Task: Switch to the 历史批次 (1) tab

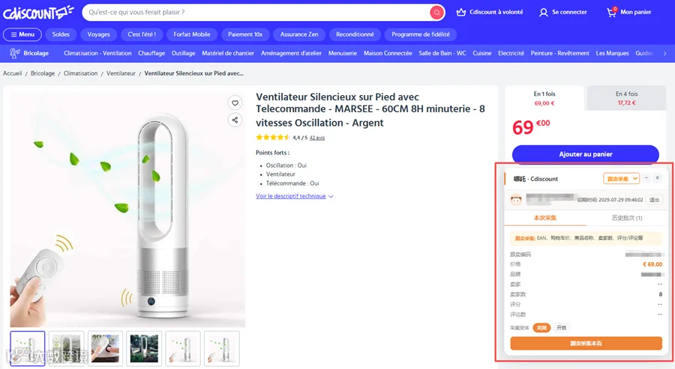Action: click(627, 218)
